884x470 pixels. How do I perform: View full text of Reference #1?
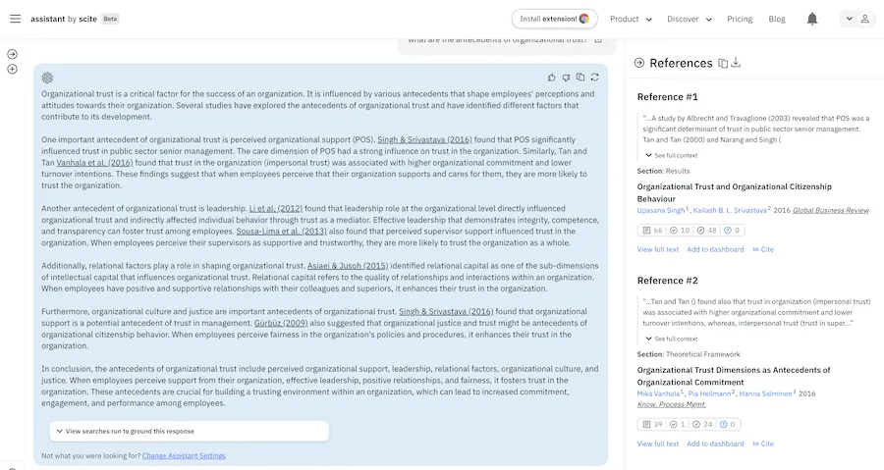pos(658,249)
